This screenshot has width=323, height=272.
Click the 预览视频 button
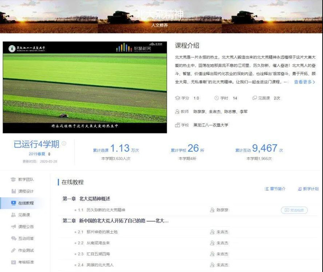click(294, 210)
